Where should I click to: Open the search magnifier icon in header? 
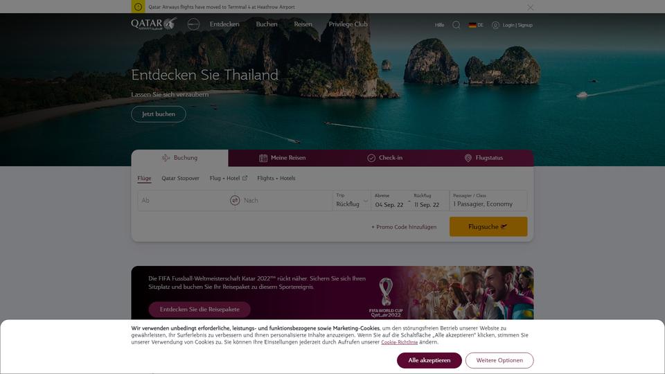coord(456,25)
